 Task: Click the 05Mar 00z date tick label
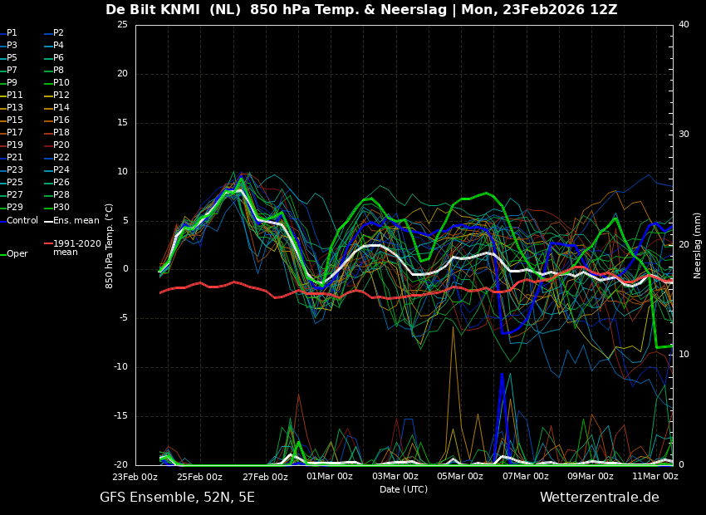point(459,477)
